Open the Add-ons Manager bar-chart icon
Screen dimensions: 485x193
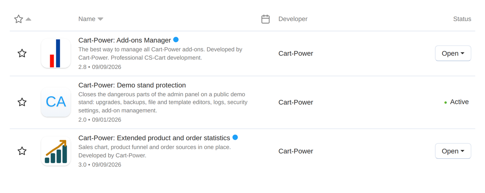tap(56, 53)
